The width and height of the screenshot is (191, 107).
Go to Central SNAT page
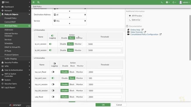[x=10, y=22]
